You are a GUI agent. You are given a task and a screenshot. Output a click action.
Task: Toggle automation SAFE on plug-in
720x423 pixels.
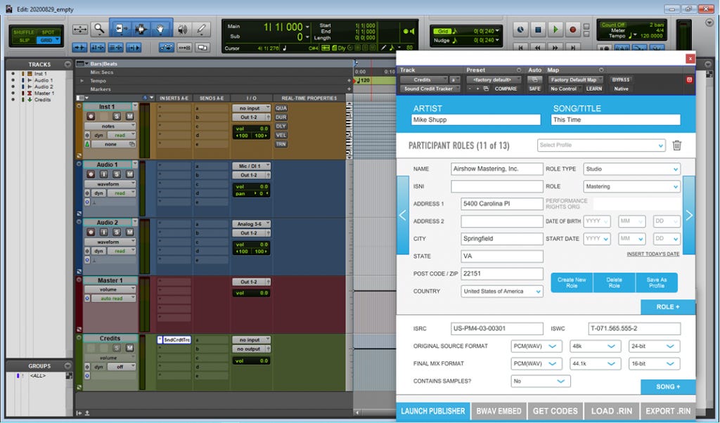534,89
